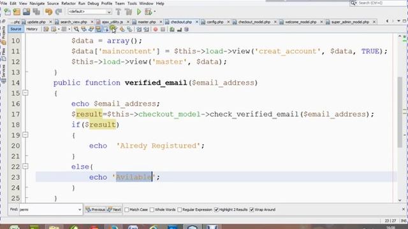Viewport: 408px width, 229px height.
Task: Switch to the ajax_utility.js tab
Action: [112, 22]
